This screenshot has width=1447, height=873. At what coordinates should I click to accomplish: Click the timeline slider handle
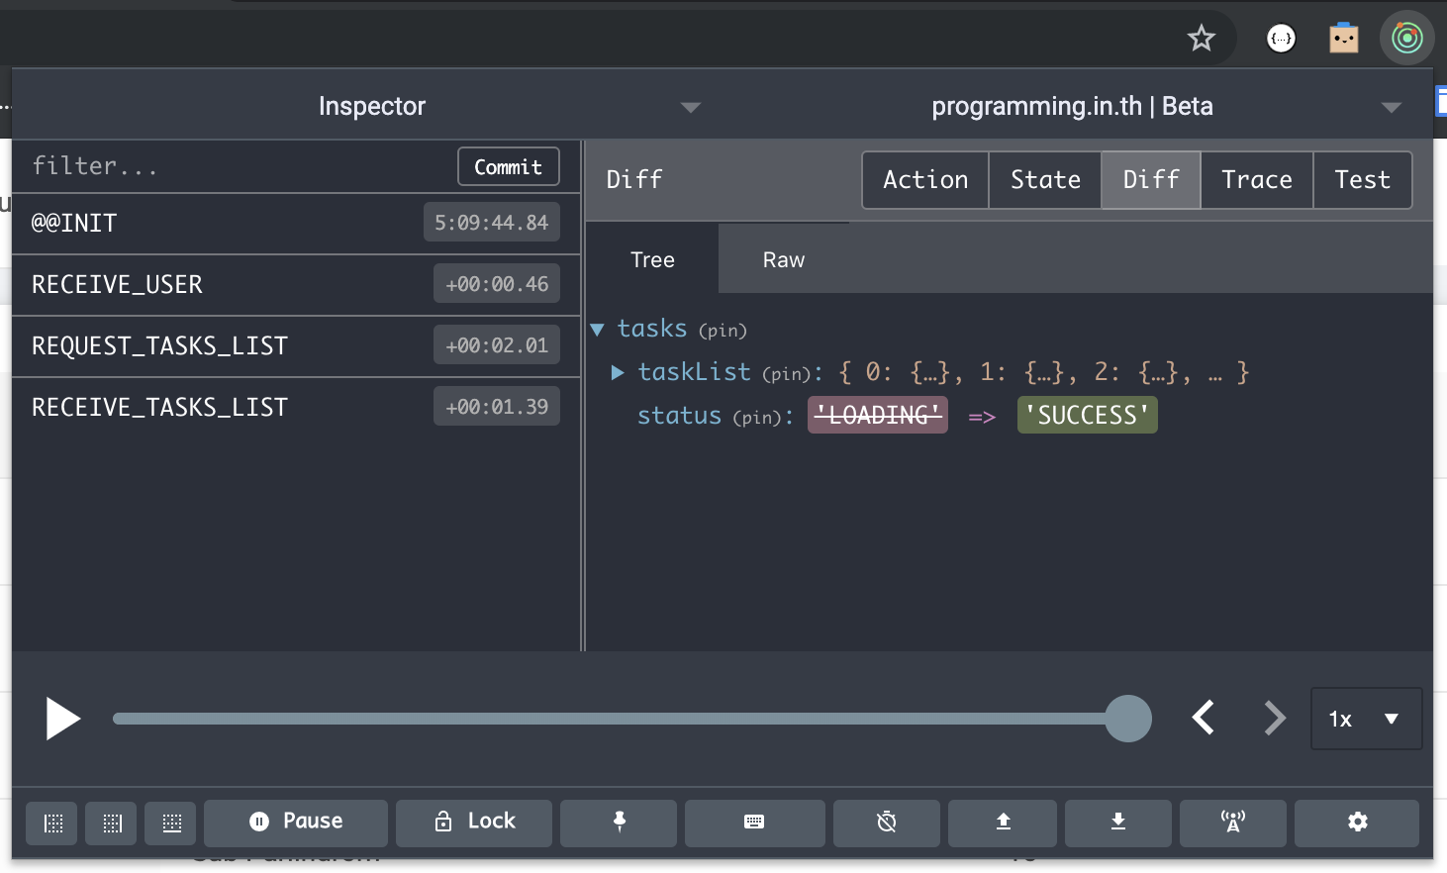1128,719
